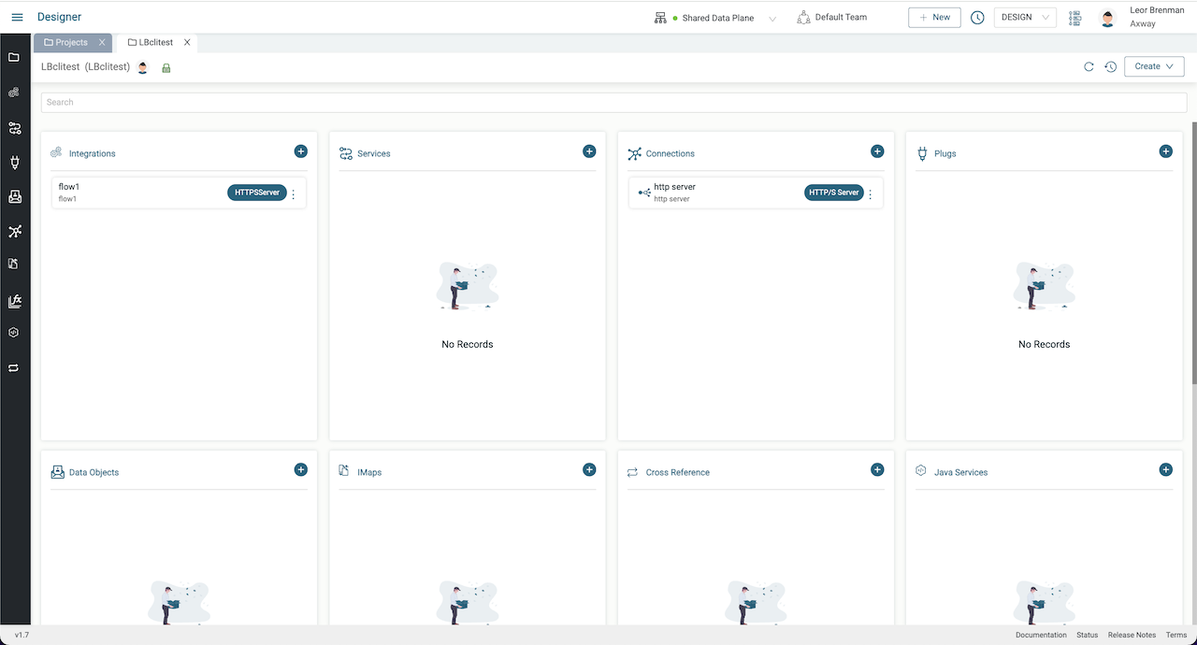This screenshot has height=645, width=1197.
Task: Open Cross Reference from the left sidebar
Action: [x=14, y=368]
